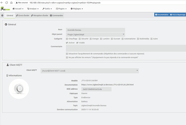Click the Commentaire text area
The width and height of the screenshot is (186, 125).
coord(126,48)
